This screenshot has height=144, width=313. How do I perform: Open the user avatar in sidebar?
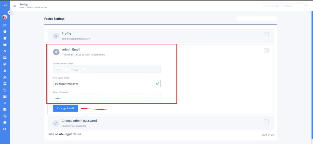point(5,17)
